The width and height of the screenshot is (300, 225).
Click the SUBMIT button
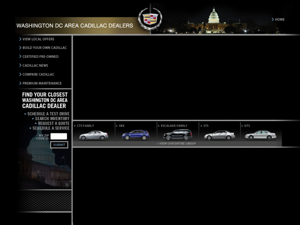(x=59, y=145)
